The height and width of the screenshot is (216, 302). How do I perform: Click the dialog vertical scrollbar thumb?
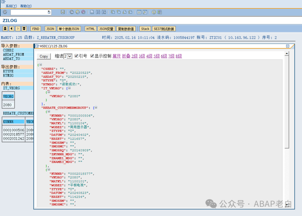point(287,102)
